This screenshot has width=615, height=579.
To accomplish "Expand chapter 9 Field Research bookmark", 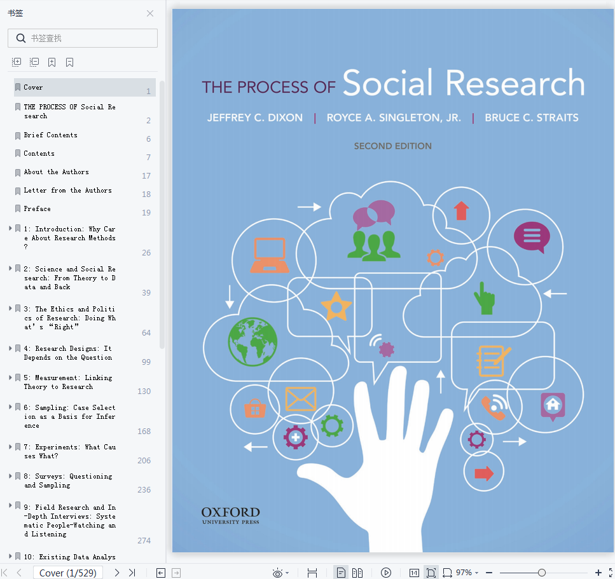I will coord(10,505).
